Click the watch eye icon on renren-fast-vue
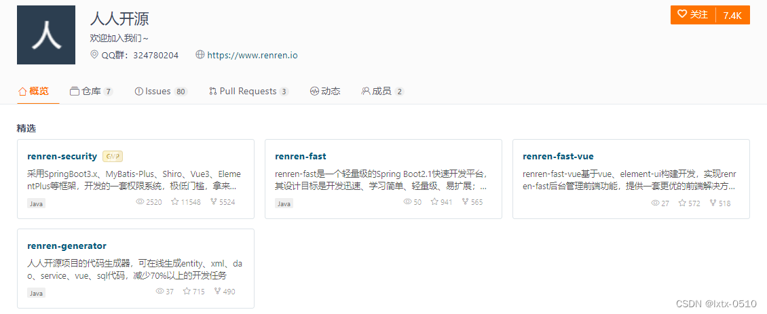 tap(656, 203)
